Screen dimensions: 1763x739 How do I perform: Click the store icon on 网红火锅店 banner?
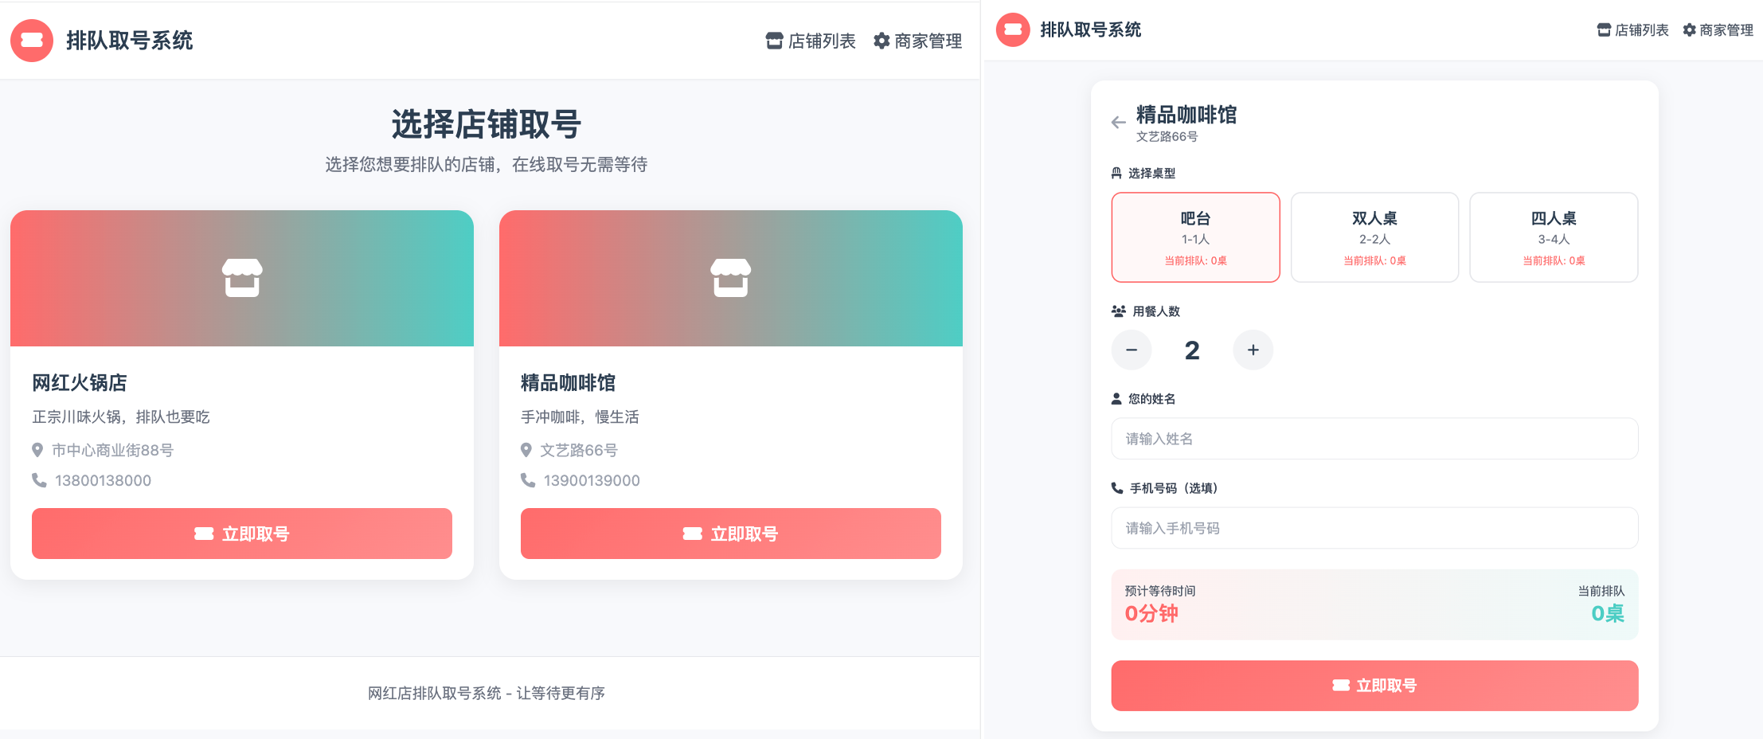click(x=242, y=278)
